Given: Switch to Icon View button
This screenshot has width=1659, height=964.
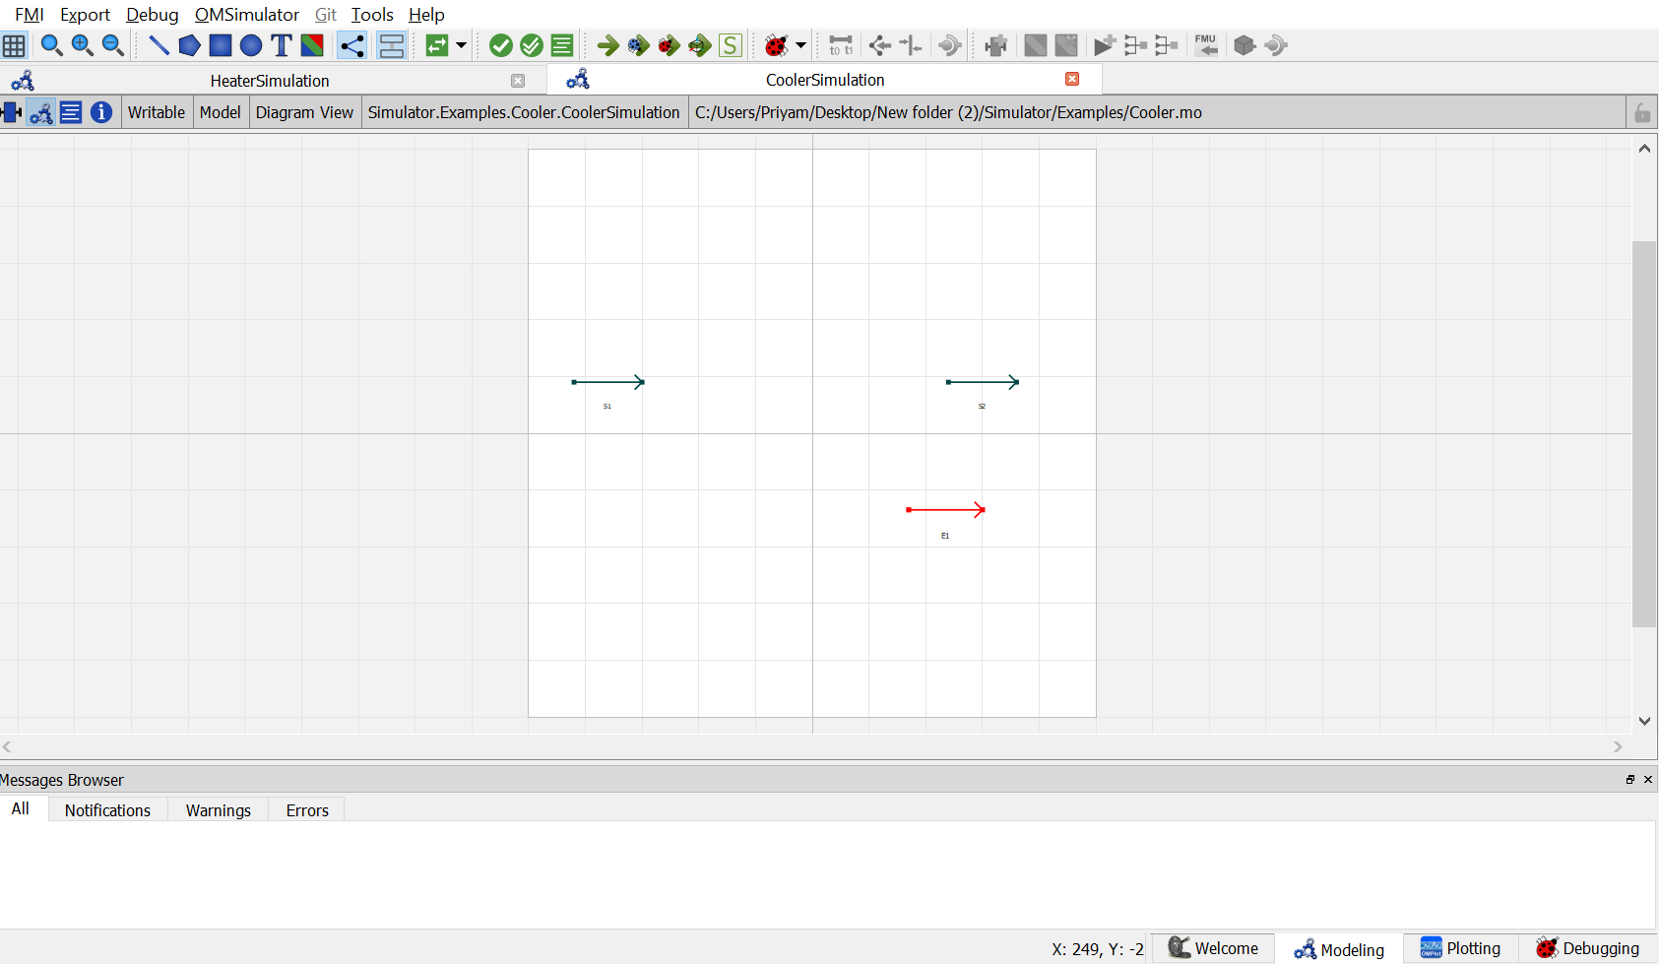Looking at the screenshot, I should [12, 112].
